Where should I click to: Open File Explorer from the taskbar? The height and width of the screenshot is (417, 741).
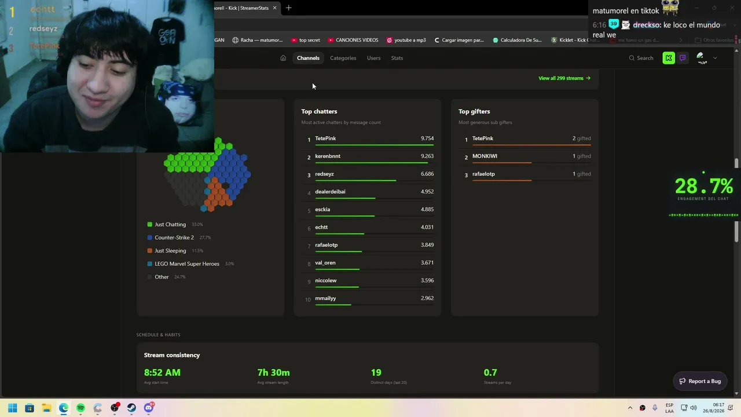coord(46,408)
